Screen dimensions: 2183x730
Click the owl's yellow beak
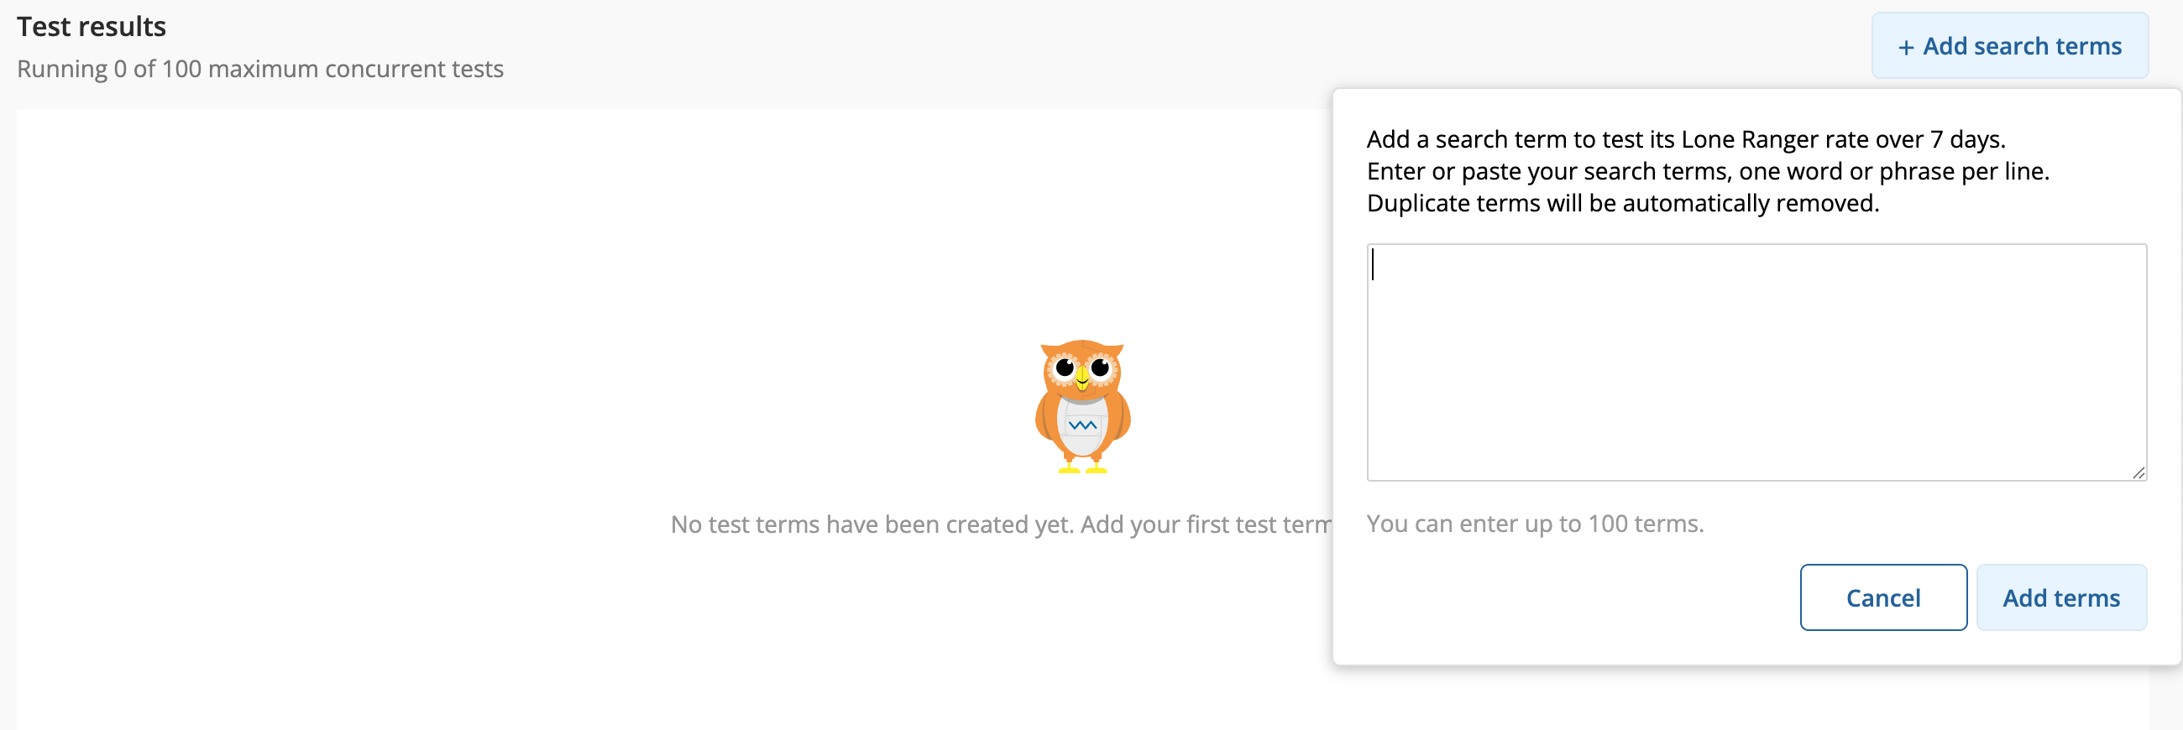click(x=1082, y=378)
